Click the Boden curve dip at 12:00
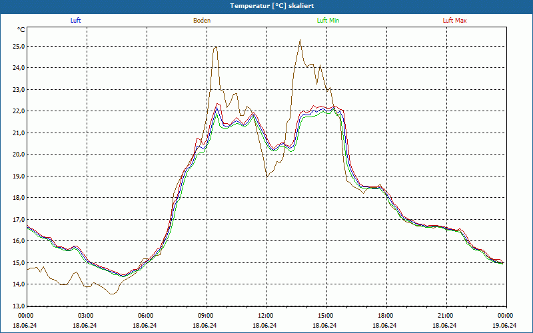 pos(267,176)
